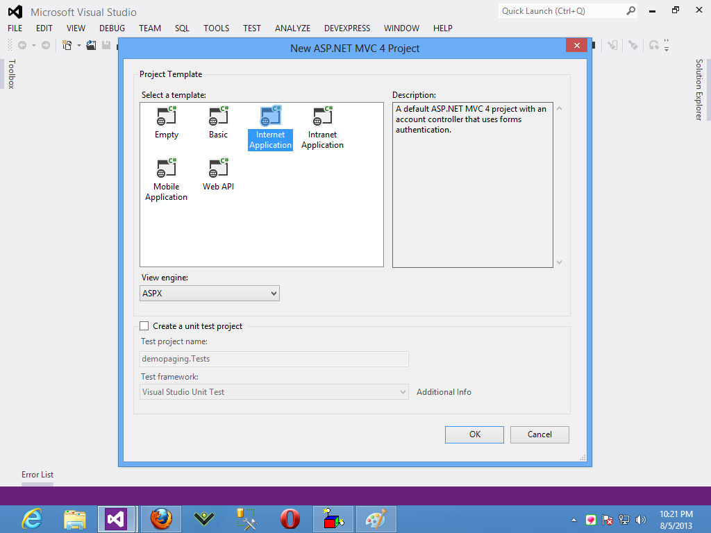Click the Visual Studio taskbar icon

116,519
